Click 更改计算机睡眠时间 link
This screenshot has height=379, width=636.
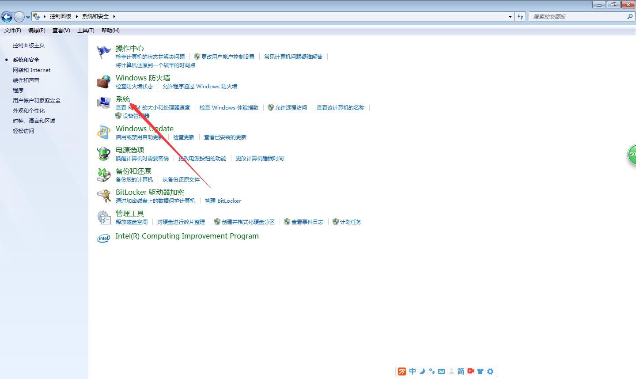pos(260,159)
